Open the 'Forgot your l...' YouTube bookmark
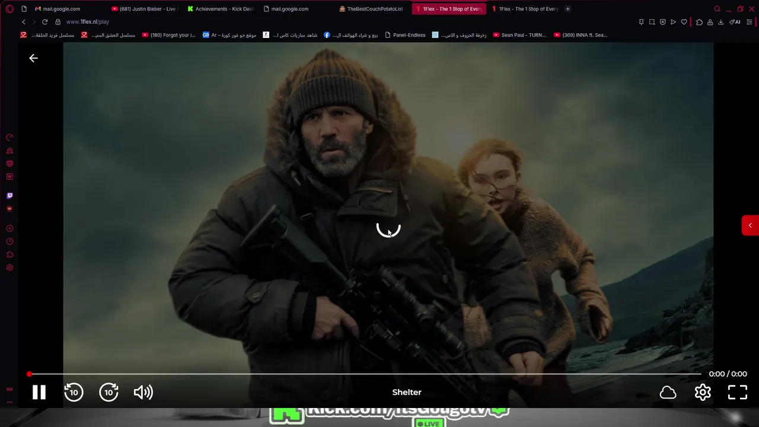The image size is (759, 427). pos(168,35)
